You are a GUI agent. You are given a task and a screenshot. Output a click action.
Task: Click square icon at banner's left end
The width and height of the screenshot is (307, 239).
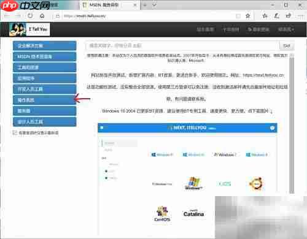pos(102,128)
